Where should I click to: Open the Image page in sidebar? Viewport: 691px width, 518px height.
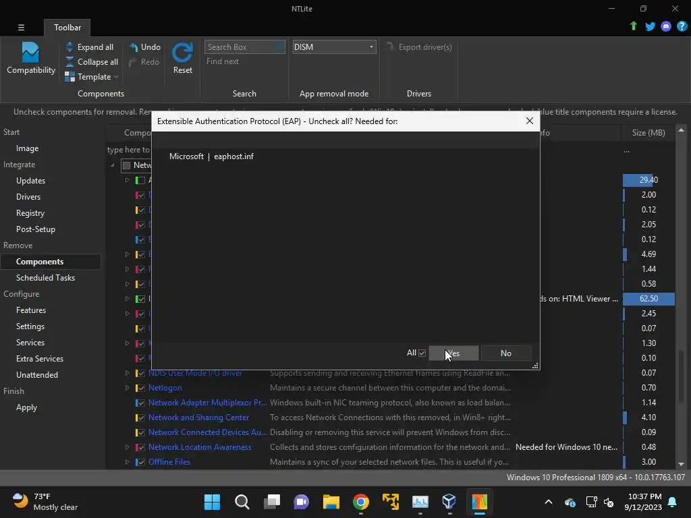pos(27,148)
